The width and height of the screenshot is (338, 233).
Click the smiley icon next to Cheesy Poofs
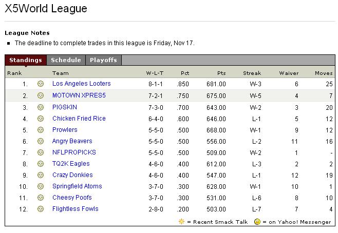tap(41, 198)
